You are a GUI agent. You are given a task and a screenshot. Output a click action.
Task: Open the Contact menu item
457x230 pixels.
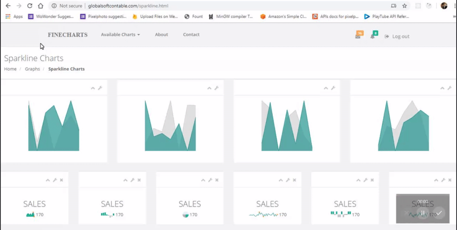coord(191,34)
